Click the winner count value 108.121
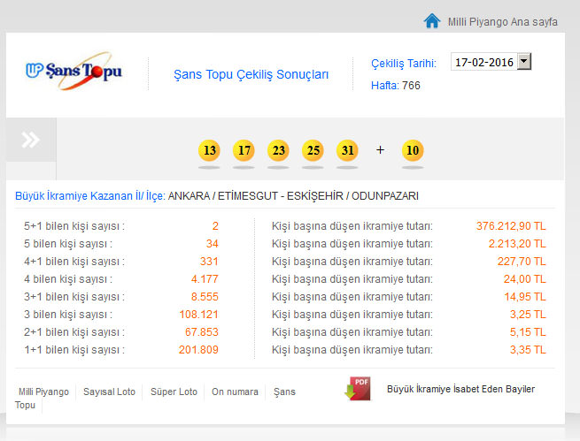The image size is (580, 441). click(x=199, y=315)
